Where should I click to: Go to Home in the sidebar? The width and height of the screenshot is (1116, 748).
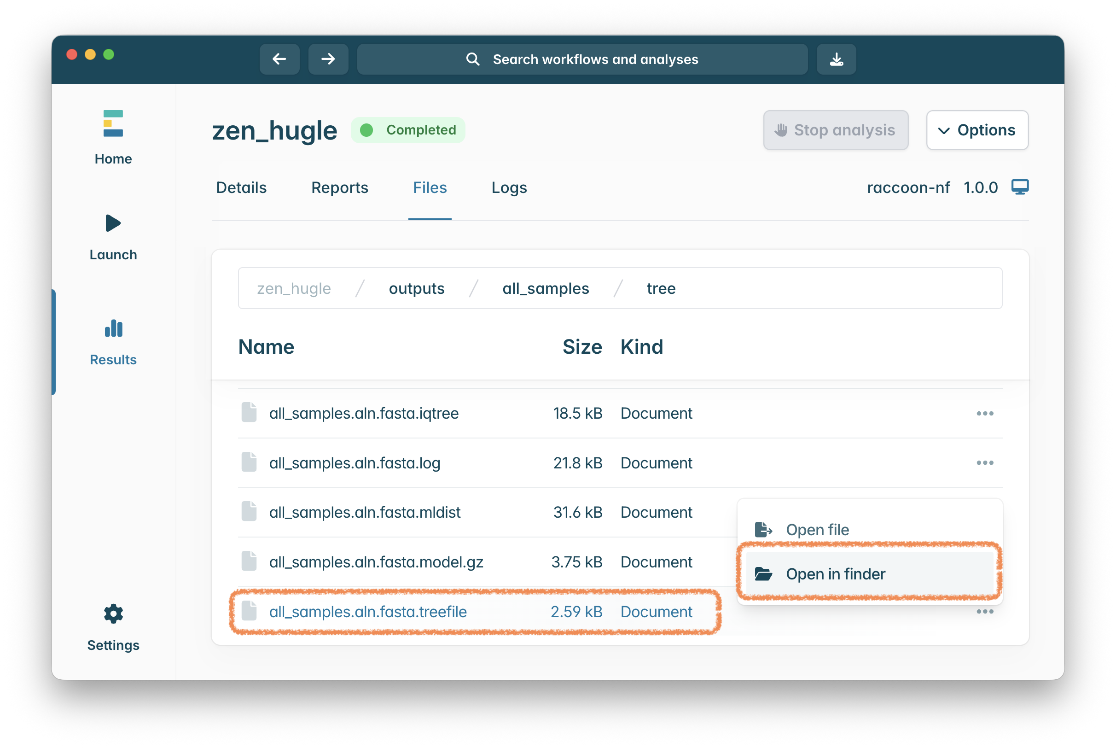coord(113,136)
